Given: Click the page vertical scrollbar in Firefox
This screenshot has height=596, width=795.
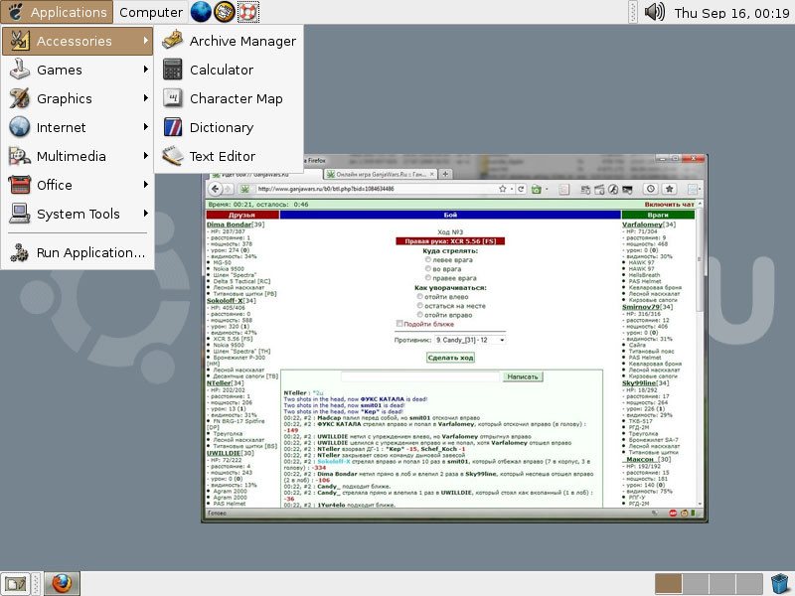Looking at the screenshot, I should coord(700,353).
